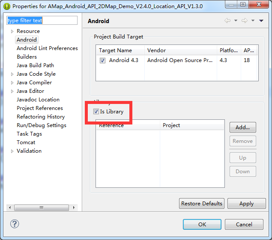Image resolution: width=272 pixels, height=240 pixels.
Task: Click the Apply button
Action: point(246,204)
